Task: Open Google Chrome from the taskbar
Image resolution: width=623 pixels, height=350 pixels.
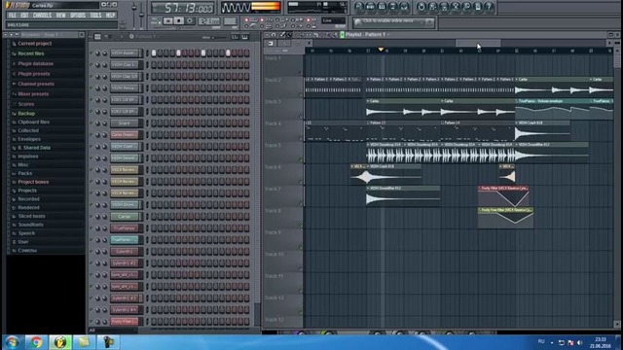Action: [36, 342]
